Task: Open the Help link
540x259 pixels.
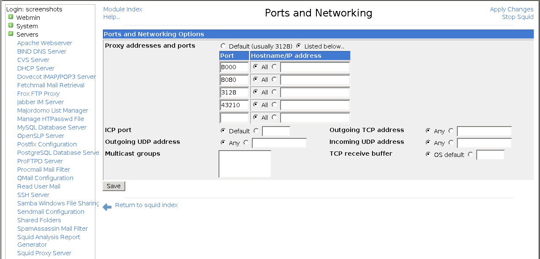Action: point(111,17)
